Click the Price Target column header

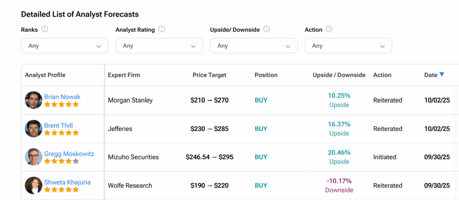click(x=209, y=75)
